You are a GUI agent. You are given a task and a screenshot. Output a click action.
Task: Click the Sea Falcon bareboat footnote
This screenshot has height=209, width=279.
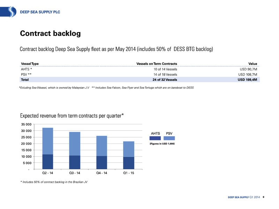[x=143, y=88]
